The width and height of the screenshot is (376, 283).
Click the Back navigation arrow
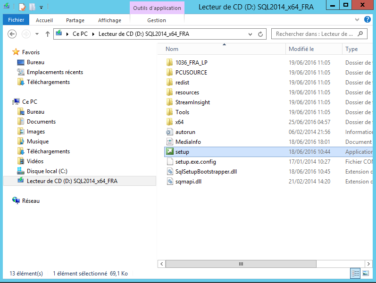tap(12, 34)
